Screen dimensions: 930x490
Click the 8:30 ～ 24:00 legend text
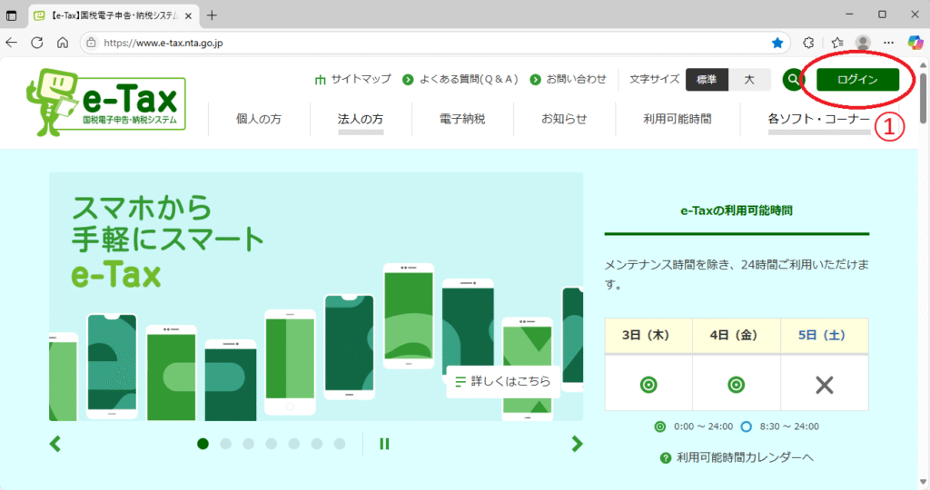(789, 426)
